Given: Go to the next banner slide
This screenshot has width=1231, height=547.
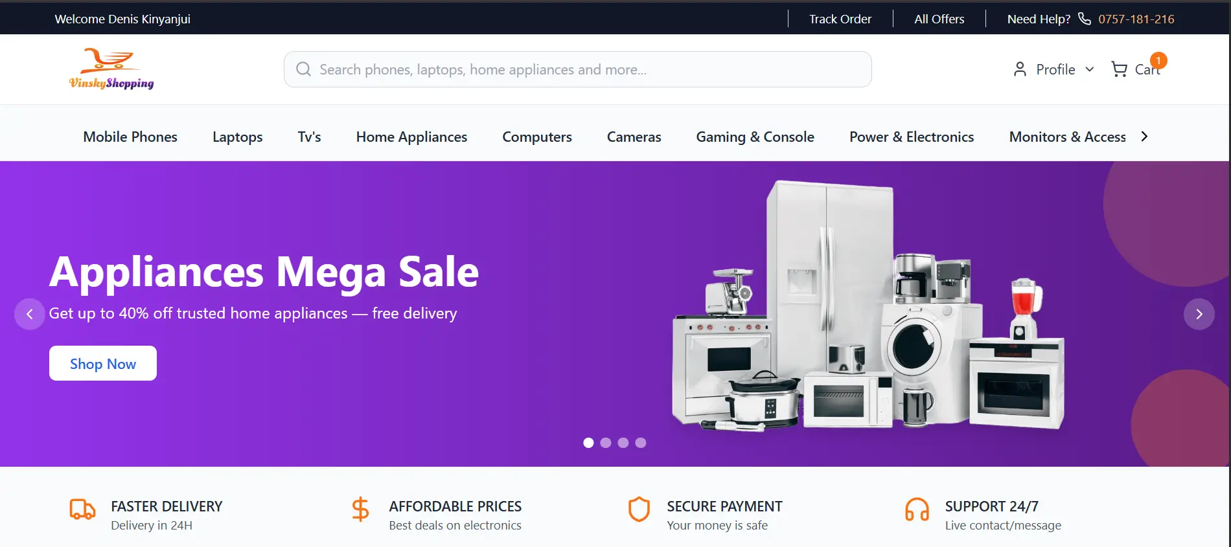Looking at the screenshot, I should click(x=1199, y=314).
